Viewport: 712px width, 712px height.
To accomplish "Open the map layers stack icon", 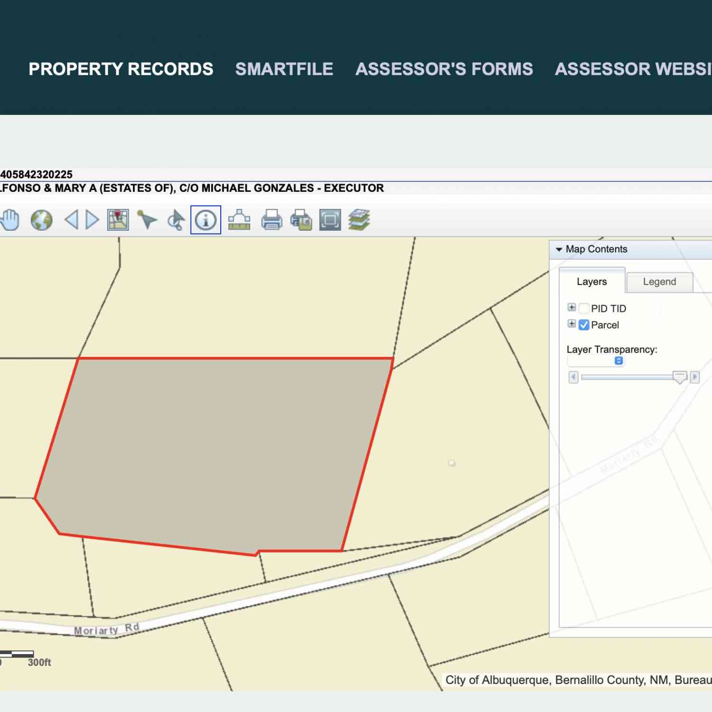I will (x=359, y=220).
